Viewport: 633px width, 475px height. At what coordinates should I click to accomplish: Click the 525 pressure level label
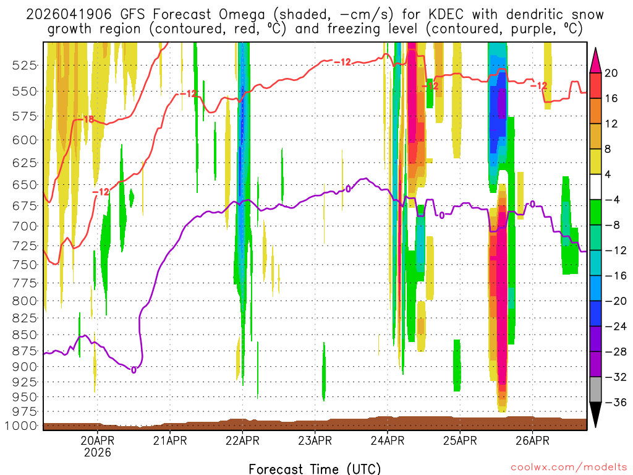point(25,65)
